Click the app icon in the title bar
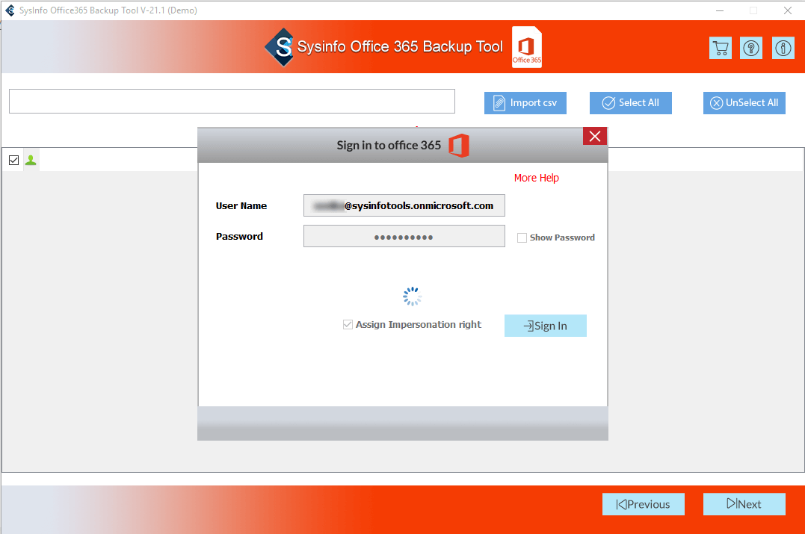This screenshot has width=805, height=534. 10,10
